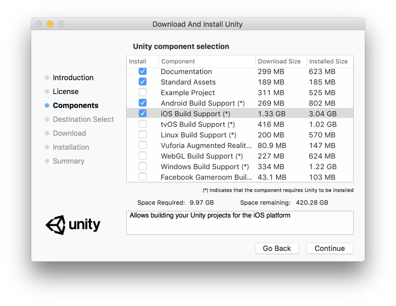Enable WebGL Build Support checkbox

point(143,156)
